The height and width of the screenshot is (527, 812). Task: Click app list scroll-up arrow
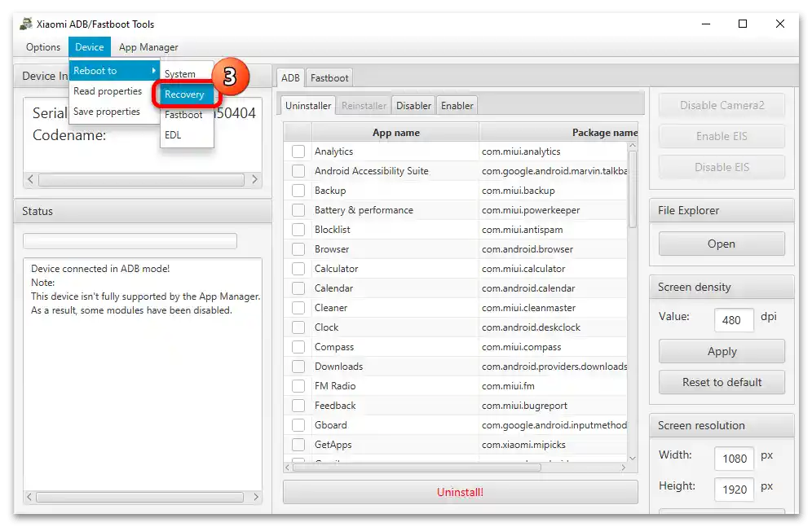(633, 147)
